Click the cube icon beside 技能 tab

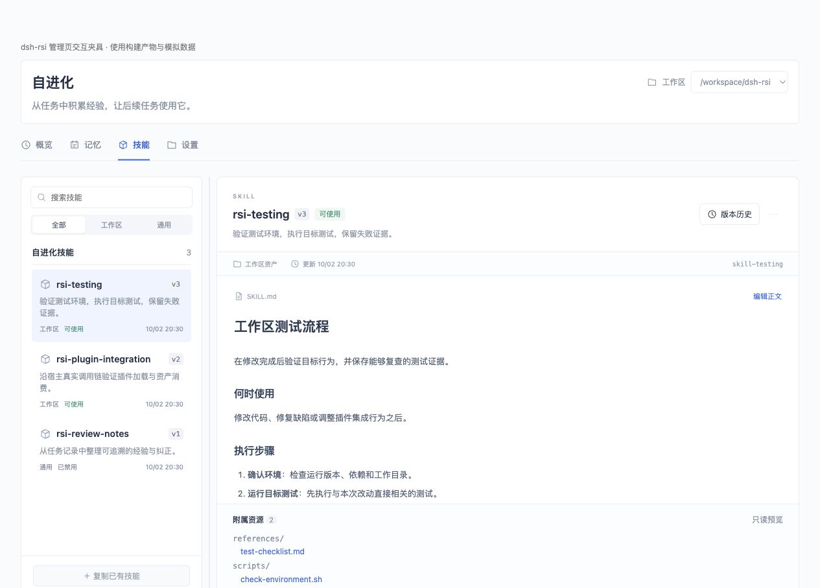coord(123,145)
